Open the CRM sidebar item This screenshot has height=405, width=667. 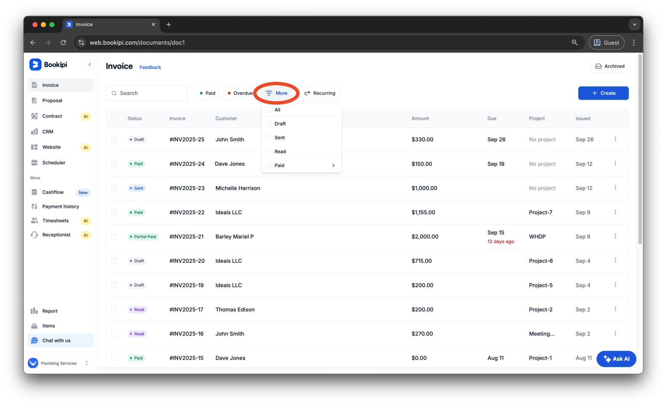[x=61, y=132]
